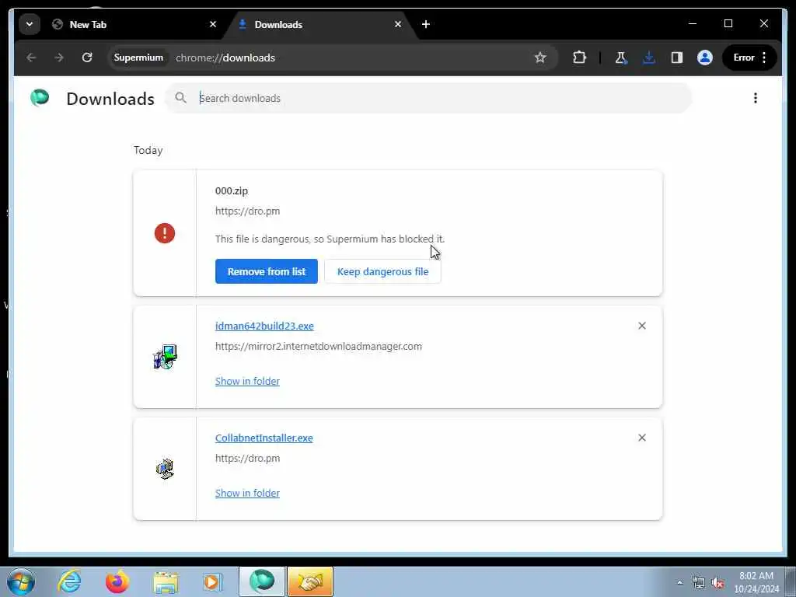Image resolution: width=796 pixels, height=597 pixels.
Task: Close the New Tab tab
Action: point(213,24)
